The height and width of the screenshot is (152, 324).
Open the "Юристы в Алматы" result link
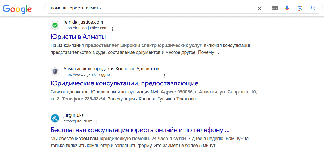pos(78,37)
